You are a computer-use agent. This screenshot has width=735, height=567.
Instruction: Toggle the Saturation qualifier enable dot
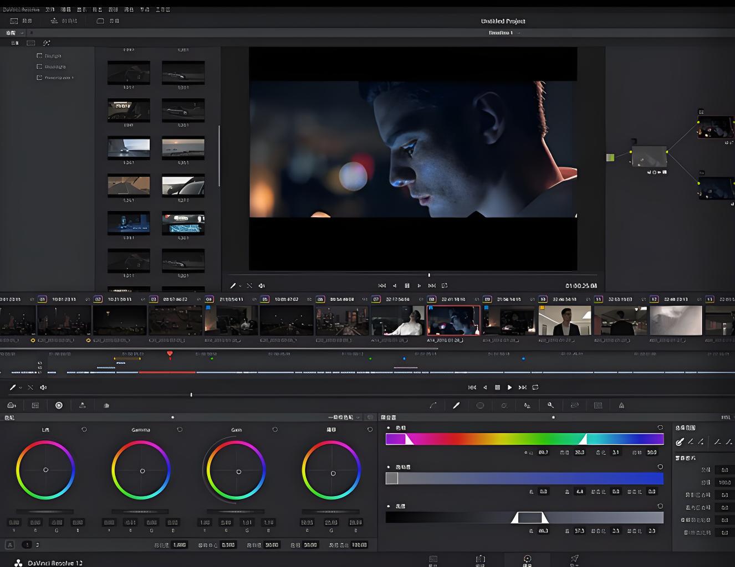coord(389,467)
